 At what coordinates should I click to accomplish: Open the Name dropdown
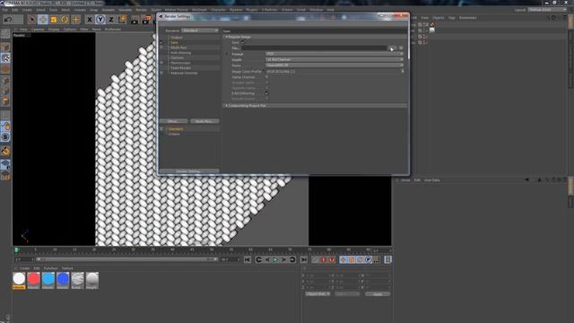pyautogui.click(x=335, y=65)
